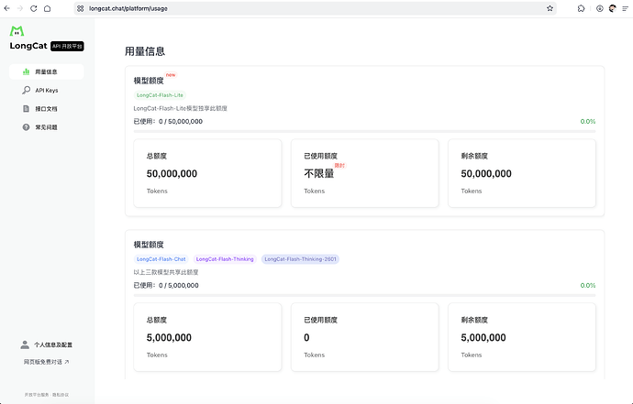Click the API 开放平台 badge
This screenshot has width=633, height=404.
[67, 47]
